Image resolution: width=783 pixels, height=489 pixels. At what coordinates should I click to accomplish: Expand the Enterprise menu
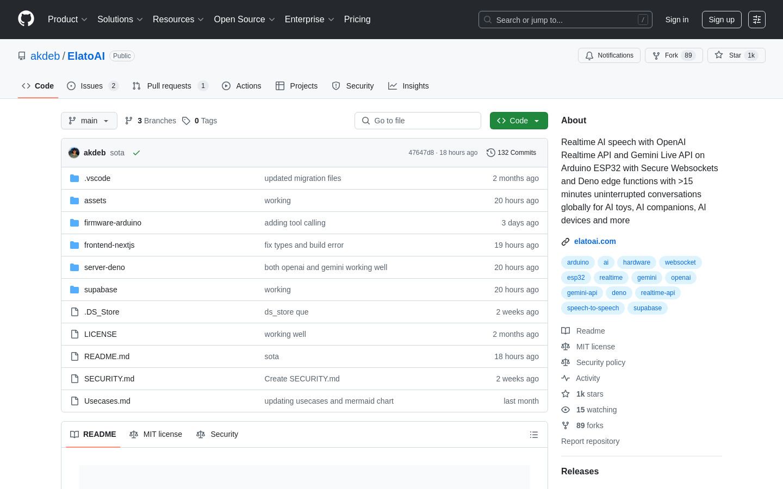point(309,20)
